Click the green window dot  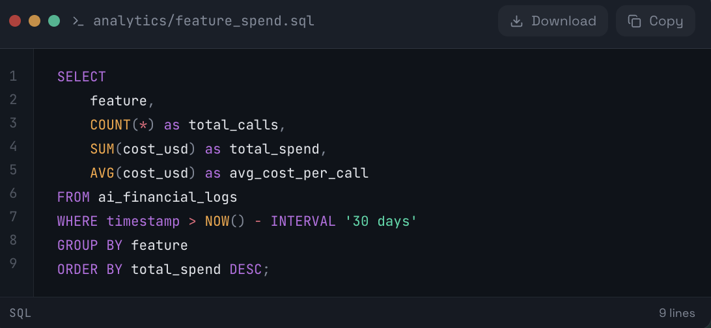(x=54, y=21)
